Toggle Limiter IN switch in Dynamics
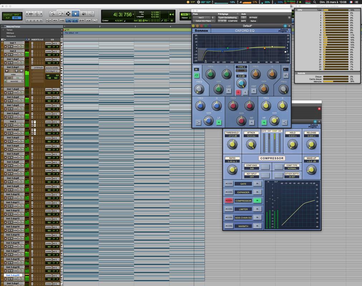This screenshot has height=286, width=362. (257, 209)
